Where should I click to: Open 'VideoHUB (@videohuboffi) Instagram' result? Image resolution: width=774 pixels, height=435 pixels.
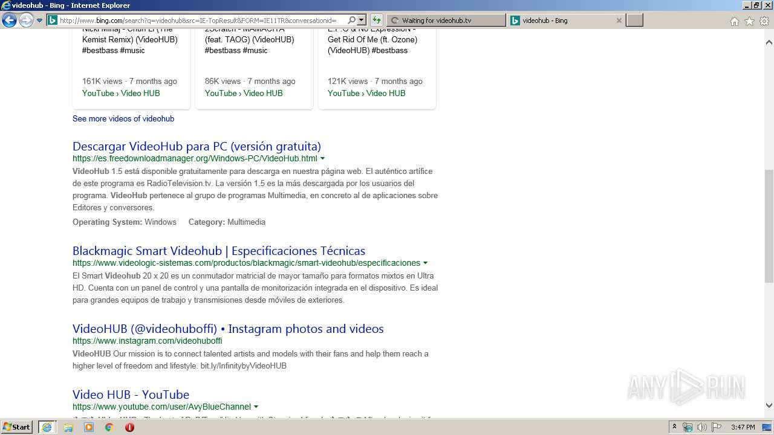coord(228,329)
